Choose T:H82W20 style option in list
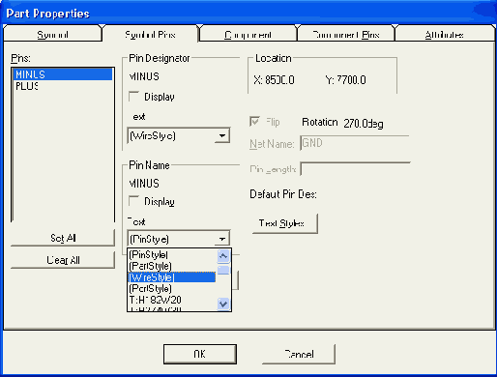Image resolution: width=497 pixels, height=377 pixels. click(x=172, y=300)
